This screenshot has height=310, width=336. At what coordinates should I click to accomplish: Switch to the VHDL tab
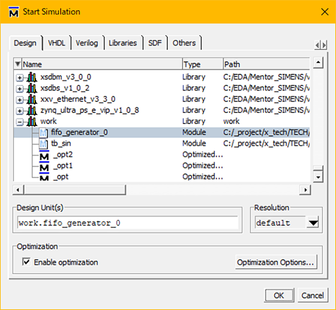57,43
